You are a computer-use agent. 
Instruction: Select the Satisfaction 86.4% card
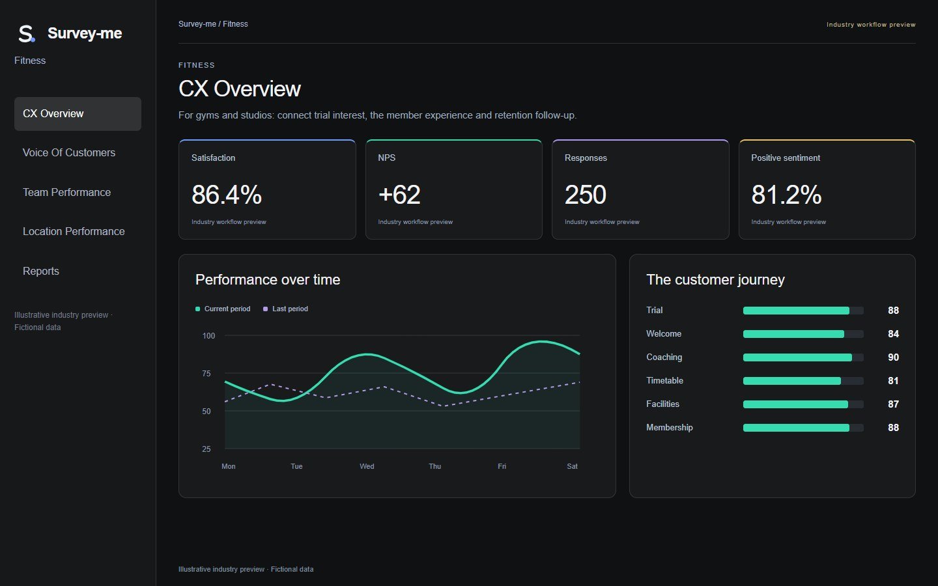[267, 189]
